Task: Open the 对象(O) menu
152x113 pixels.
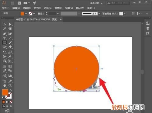Action: 27,8
